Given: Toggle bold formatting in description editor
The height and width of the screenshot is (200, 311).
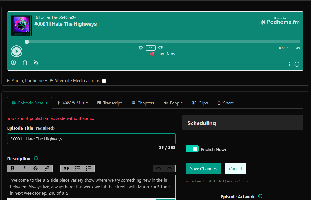Looking at the screenshot, I should tap(13, 168).
